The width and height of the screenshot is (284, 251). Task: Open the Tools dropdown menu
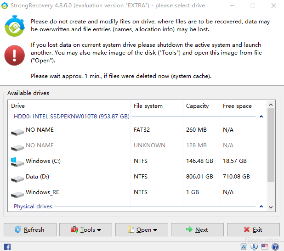(86, 230)
